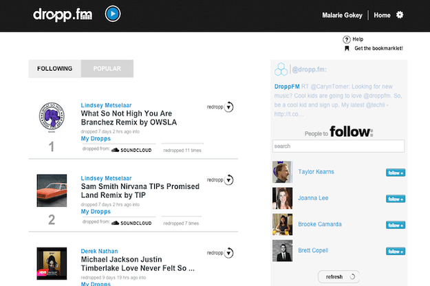This screenshot has width=430, height=286.
Task: Click the Help question mark icon
Action: pyautogui.click(x=346, y=39)
